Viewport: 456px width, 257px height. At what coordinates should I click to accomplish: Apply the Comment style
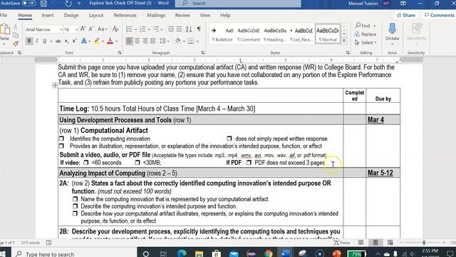249,34
